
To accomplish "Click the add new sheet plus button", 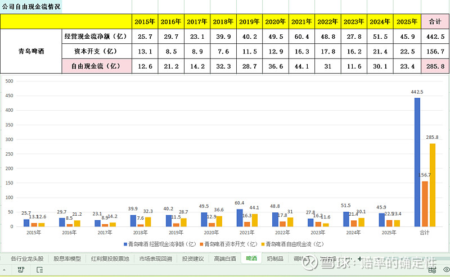I will point(360,258).
